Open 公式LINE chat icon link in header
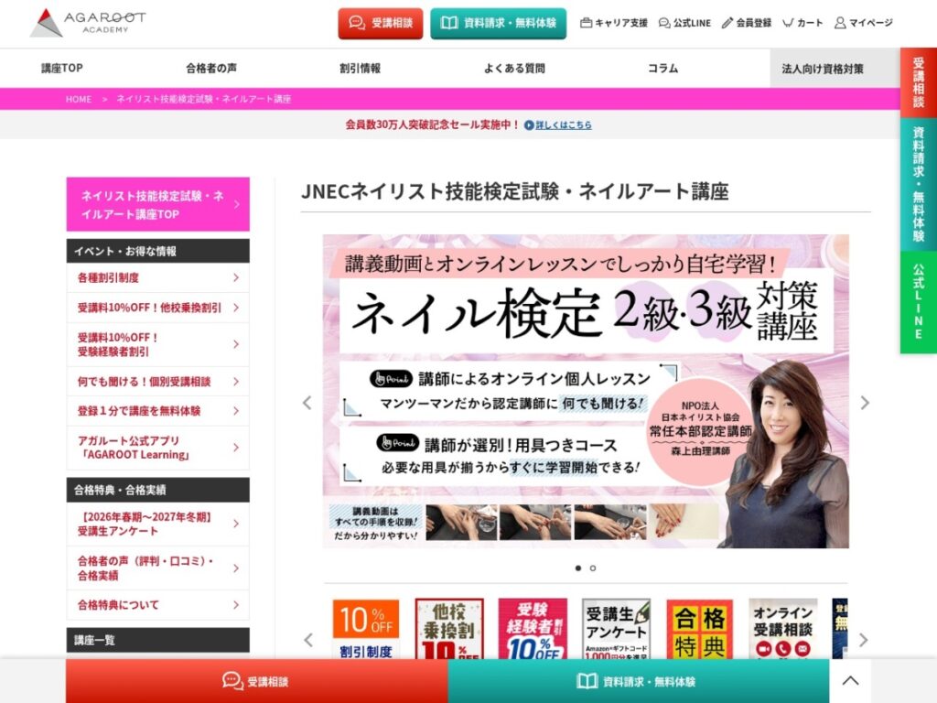The height and width of the screenshot is (703, 937). tap(684, 23)
